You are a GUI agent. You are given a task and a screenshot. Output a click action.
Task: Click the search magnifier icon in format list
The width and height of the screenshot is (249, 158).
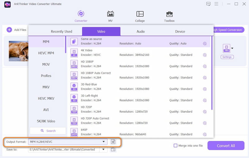tap(42, 131)
